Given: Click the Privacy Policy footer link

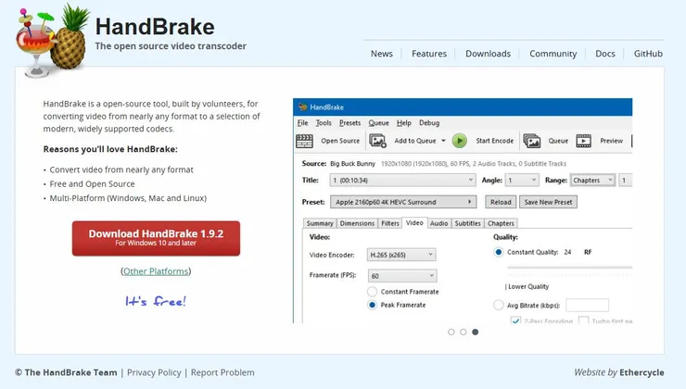Looking at the screenshot, I should [x=154, y=373].
